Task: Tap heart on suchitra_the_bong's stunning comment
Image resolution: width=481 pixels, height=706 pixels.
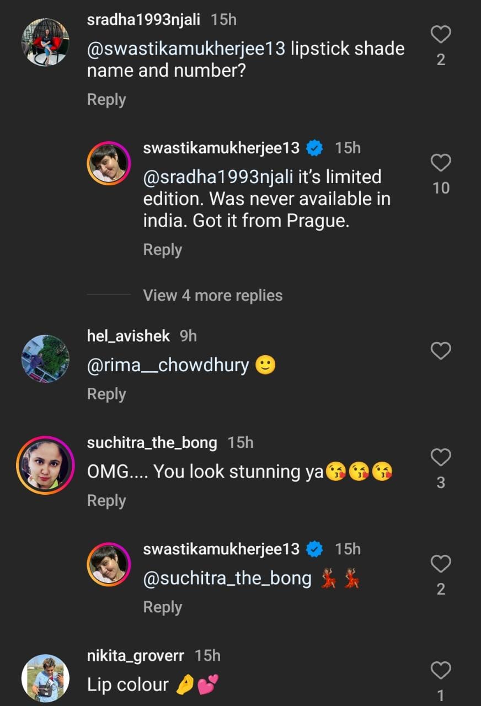Action: (x=441, y=457)
